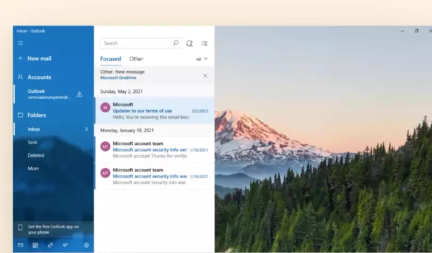432x253 pixels.
Task: Enter selection mode icon
Action: pos(205,43)
